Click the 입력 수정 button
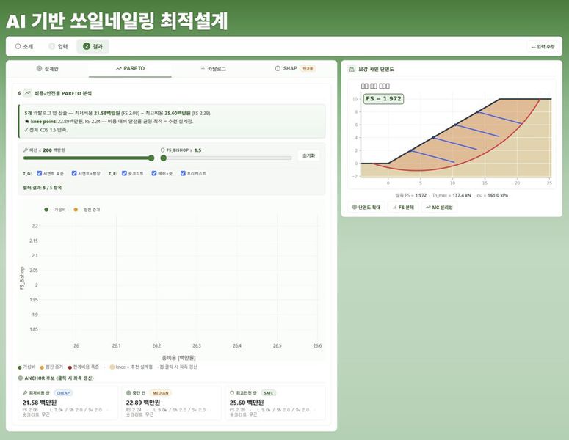Image resolution: width=569 pixels, height=440 pixels. point(543,47)
